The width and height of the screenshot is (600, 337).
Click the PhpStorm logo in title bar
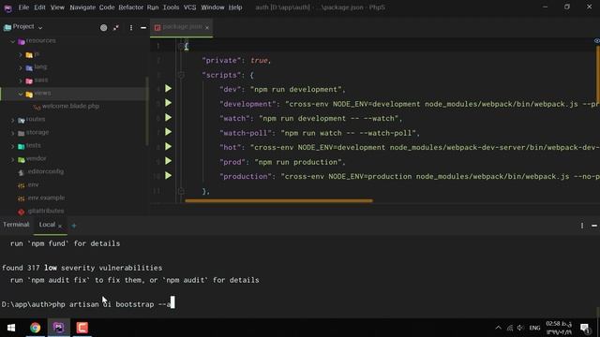pyautogui.click(x=7, y=7)
